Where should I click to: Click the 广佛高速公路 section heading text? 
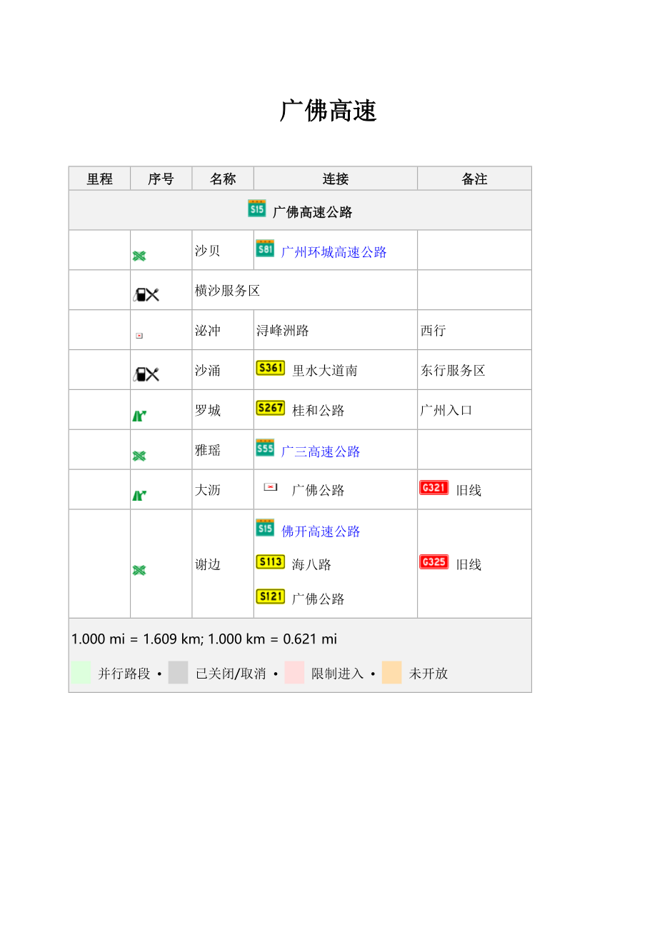tap(312, 212)
